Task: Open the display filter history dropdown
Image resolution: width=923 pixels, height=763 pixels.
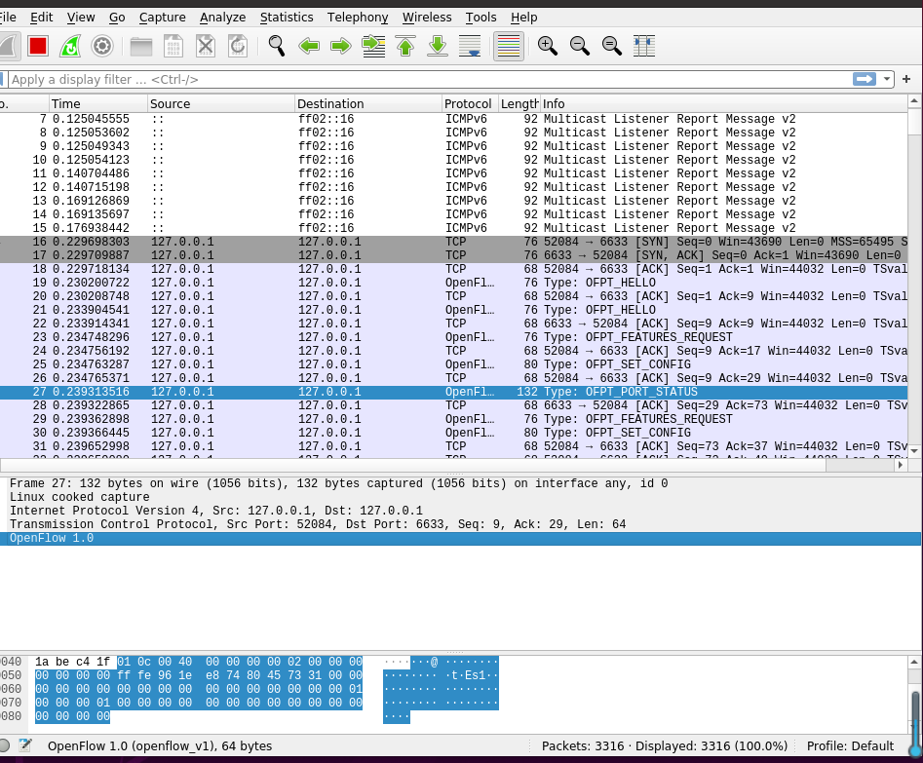Action: [888, 79]
